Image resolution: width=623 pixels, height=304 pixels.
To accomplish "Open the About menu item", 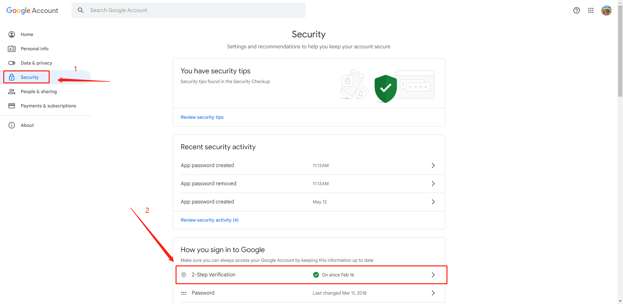I will [x=27, y=125].
